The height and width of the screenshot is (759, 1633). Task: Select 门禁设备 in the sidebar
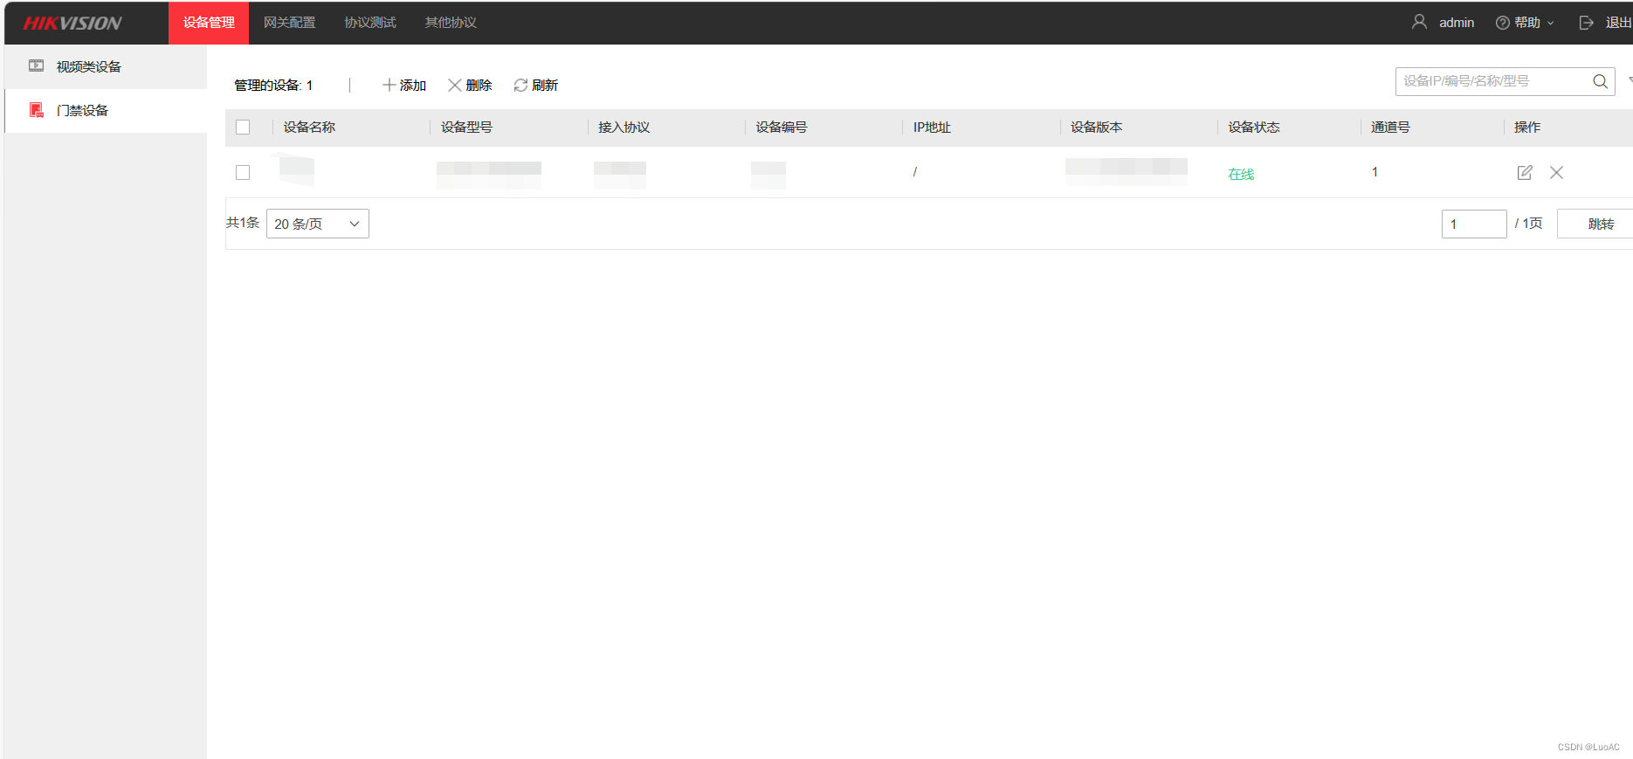pyautogui.click(x=106, y=110)
